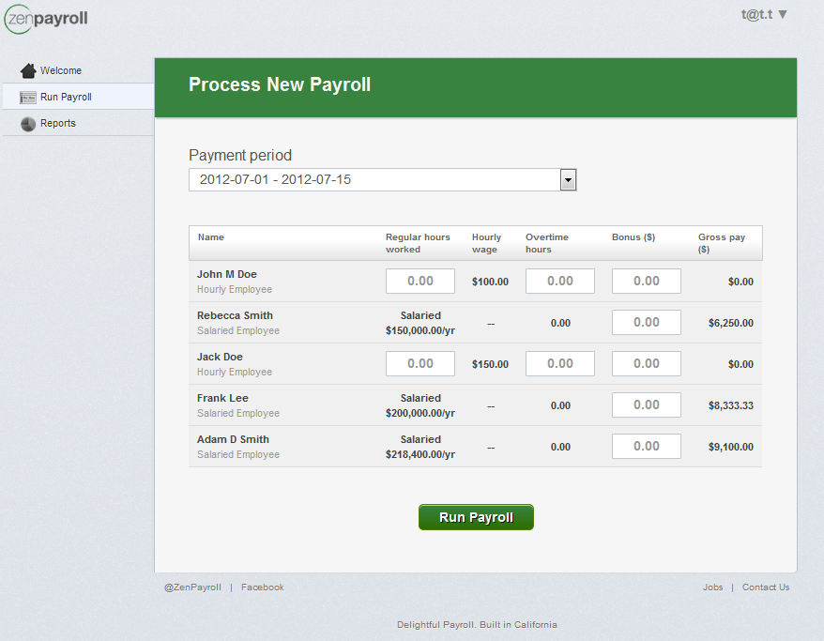
Task: Click the John M Doe name
Action: click(x=227, y=274)
